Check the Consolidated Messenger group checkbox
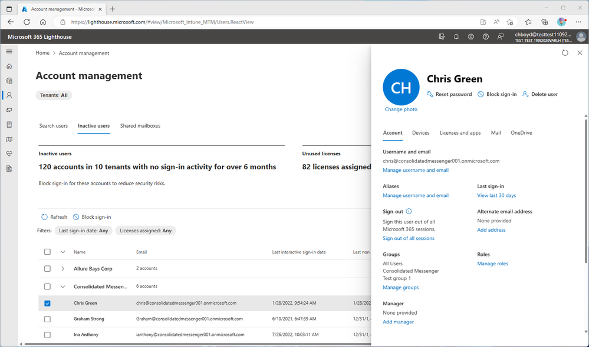Viewport: 589px width, 347px height. (x=47, y=286)
